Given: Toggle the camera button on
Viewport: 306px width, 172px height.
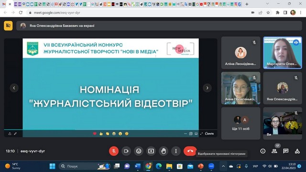Looking at the screenshot, I should pos(126,151).
